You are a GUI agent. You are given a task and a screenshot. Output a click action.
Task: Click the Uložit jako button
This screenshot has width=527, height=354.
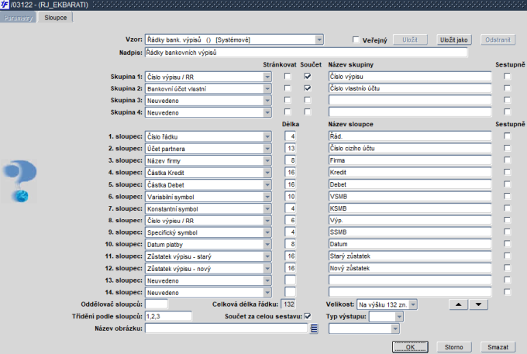pos(453,39)
